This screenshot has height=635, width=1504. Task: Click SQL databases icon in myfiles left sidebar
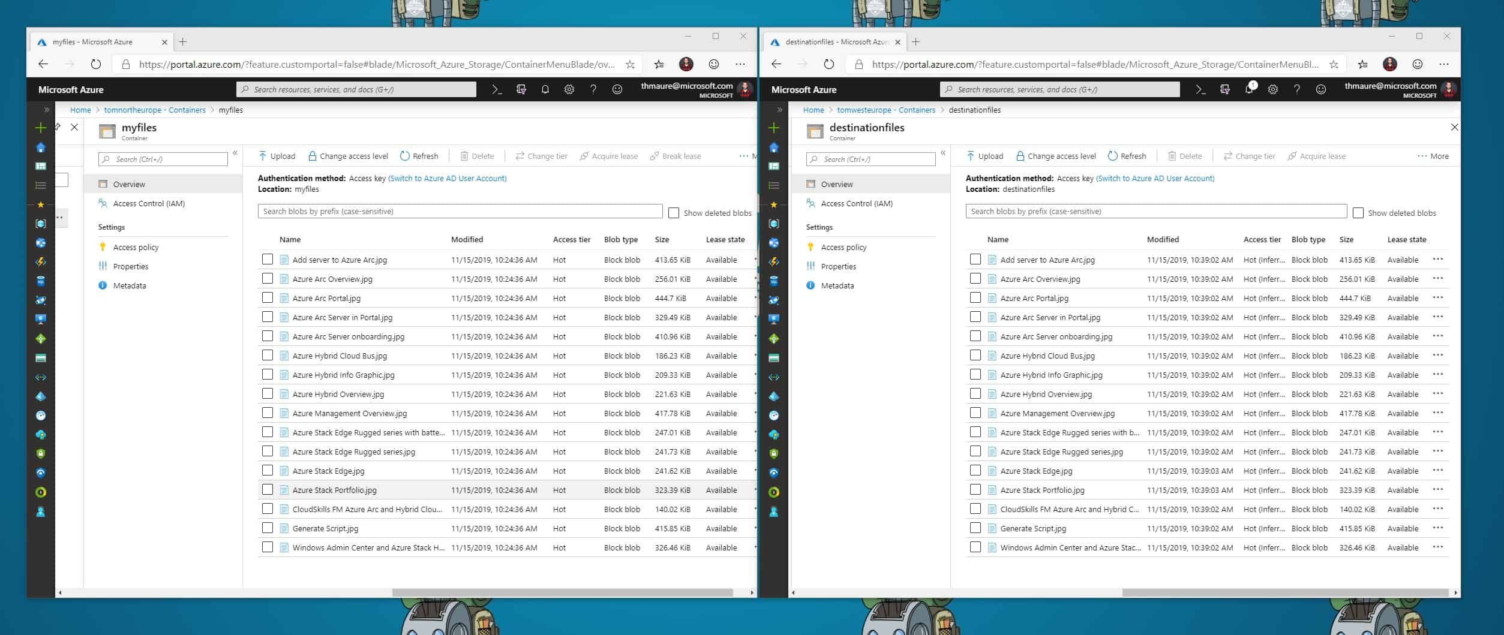(x=40, y=281)
